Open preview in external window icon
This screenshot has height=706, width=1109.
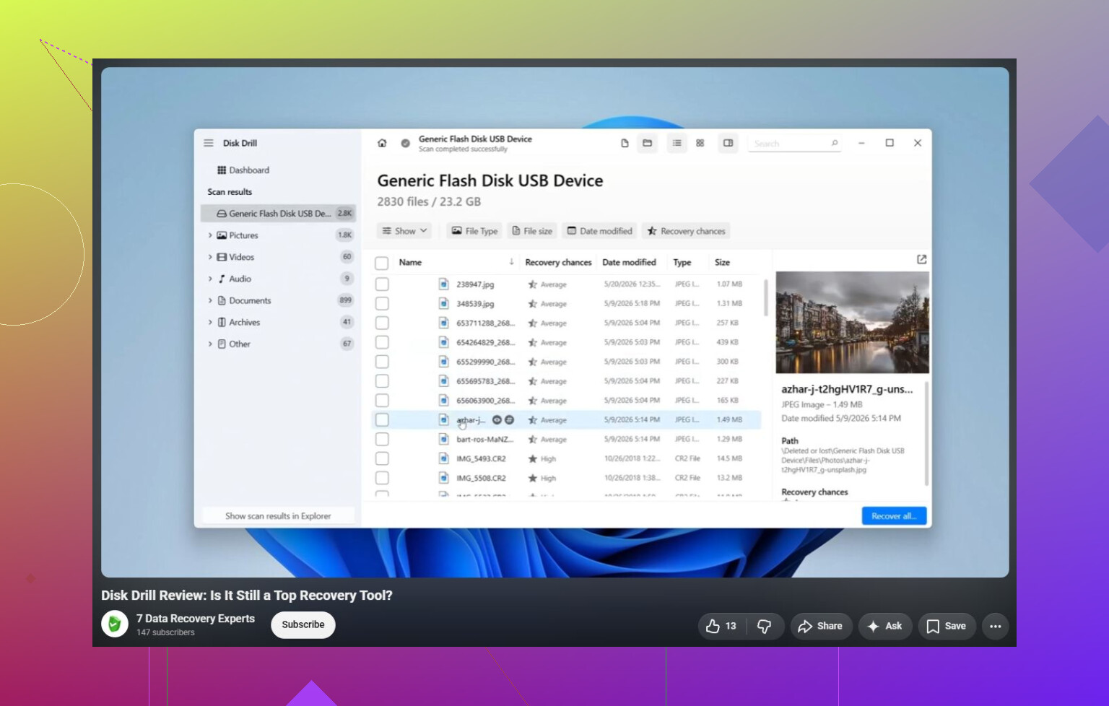tap(921, 259)
